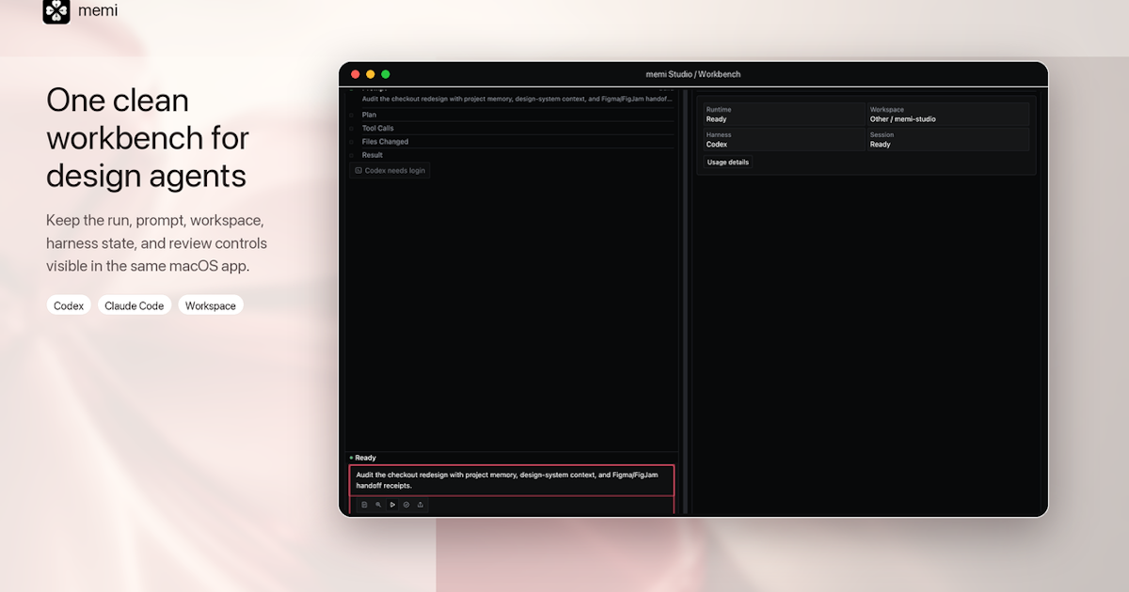1129x592 pixels.
Task: Click the share/export icon in prompt toolbar
Action: tap(420, 505)
